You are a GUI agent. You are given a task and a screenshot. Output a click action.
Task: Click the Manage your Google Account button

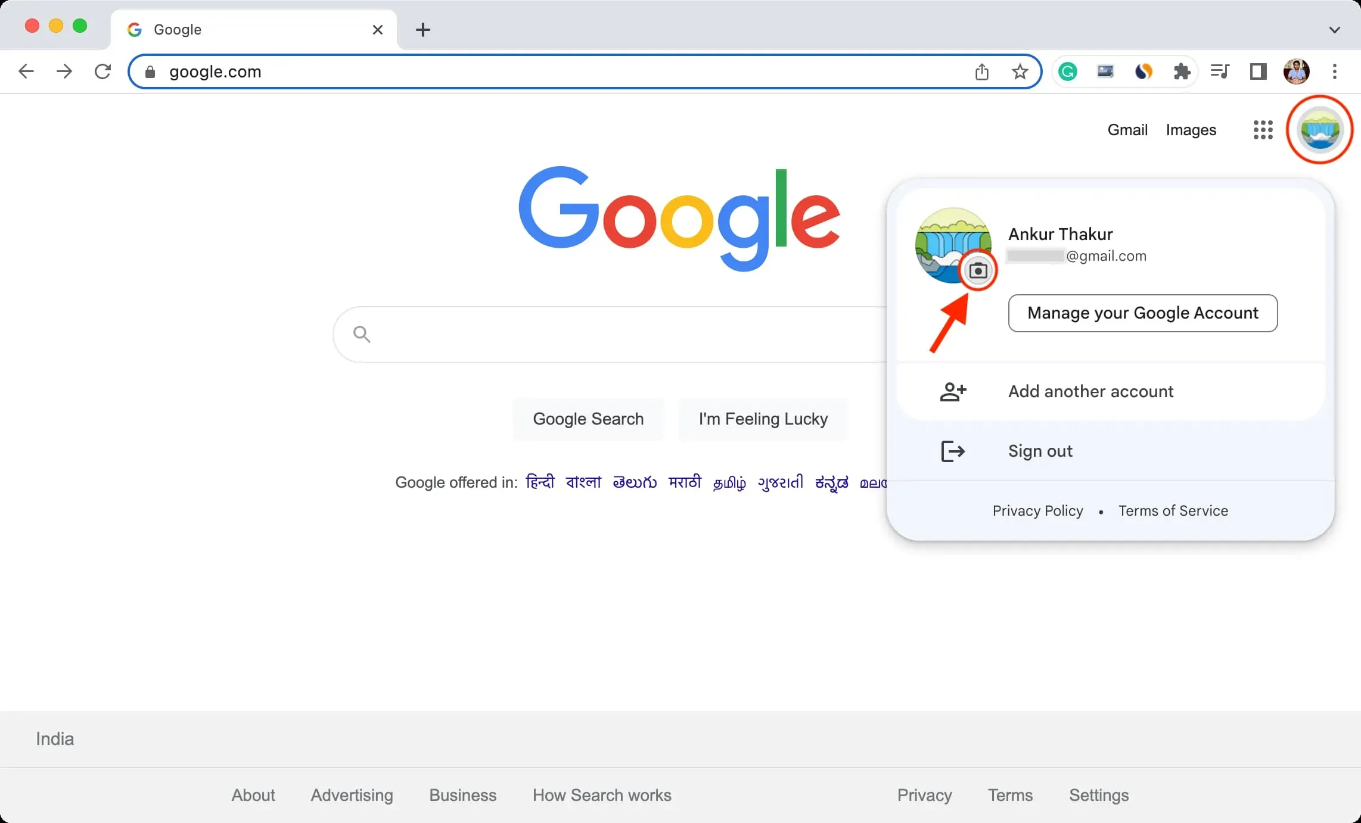(1144, 312)
